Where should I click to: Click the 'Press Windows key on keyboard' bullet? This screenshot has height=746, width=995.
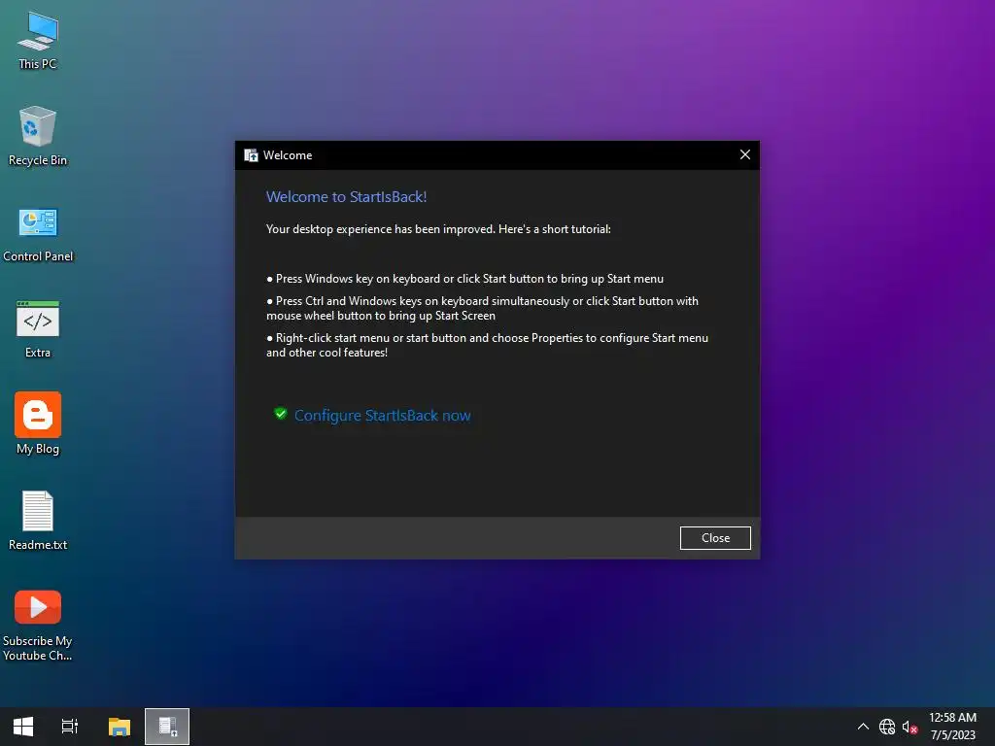(x=464, y=279)
